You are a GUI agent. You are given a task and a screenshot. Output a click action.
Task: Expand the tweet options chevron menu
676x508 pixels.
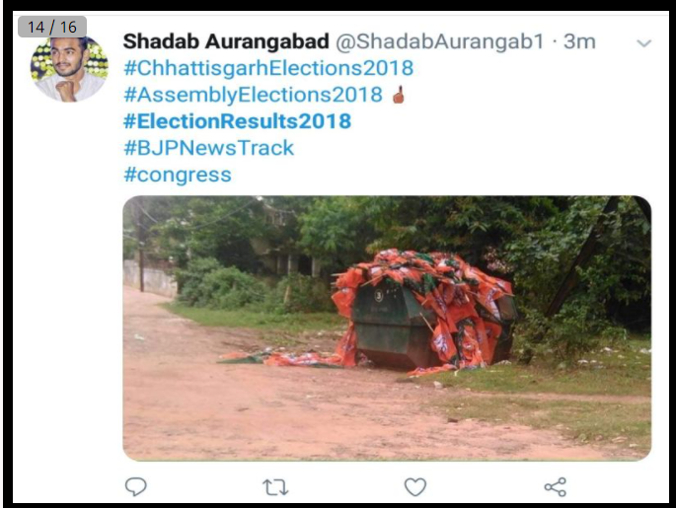tap(644, 43)
